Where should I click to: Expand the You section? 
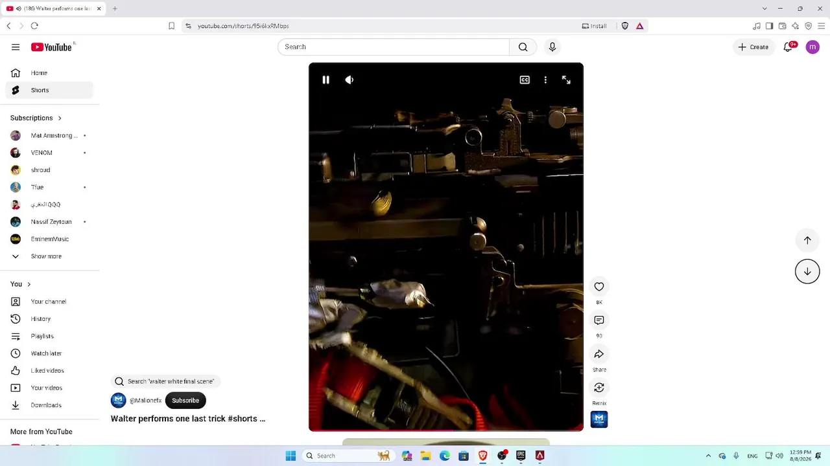(21, 284)
